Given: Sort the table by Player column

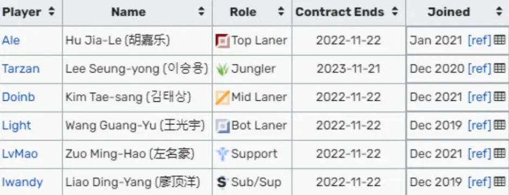Looking at the screenshot, I should pyautogui.click(x=51, y=12).
